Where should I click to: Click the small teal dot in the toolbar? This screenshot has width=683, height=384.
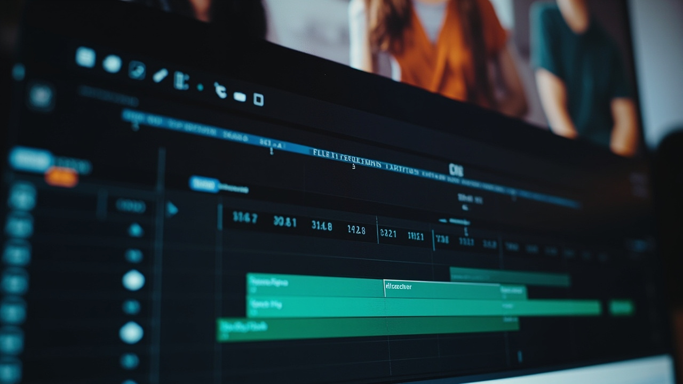click(200, 87)
